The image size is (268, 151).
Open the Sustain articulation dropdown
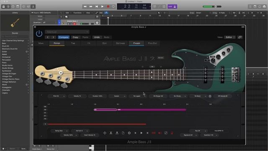[x=118, y=96]
